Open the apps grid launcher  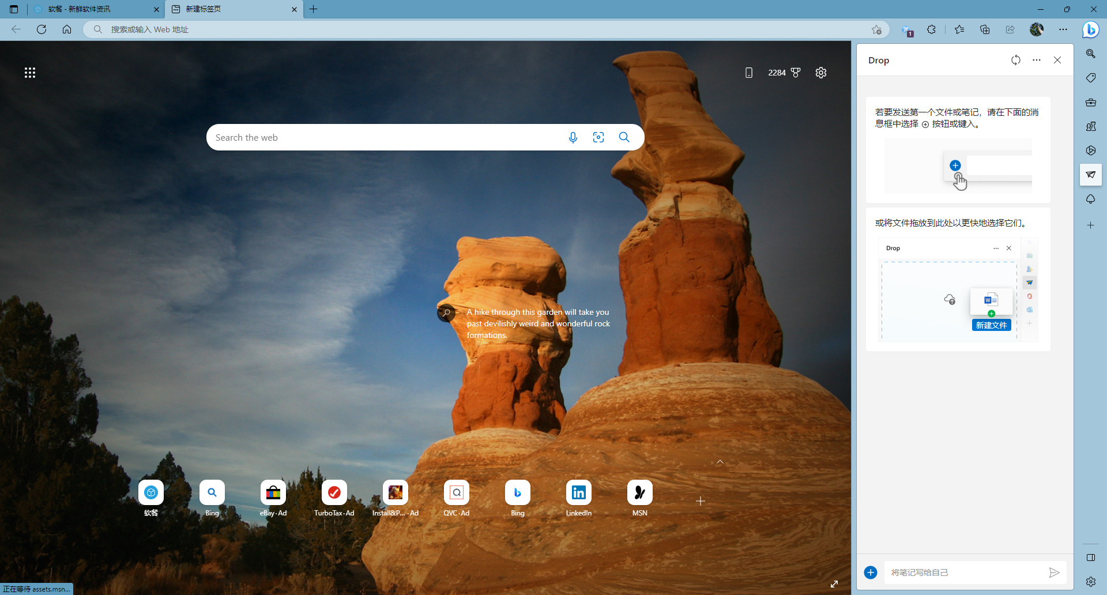(x=30, y=73)
